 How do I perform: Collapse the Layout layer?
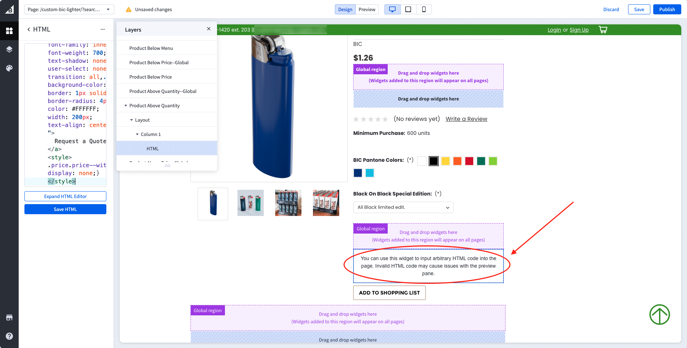coord(132,120)
